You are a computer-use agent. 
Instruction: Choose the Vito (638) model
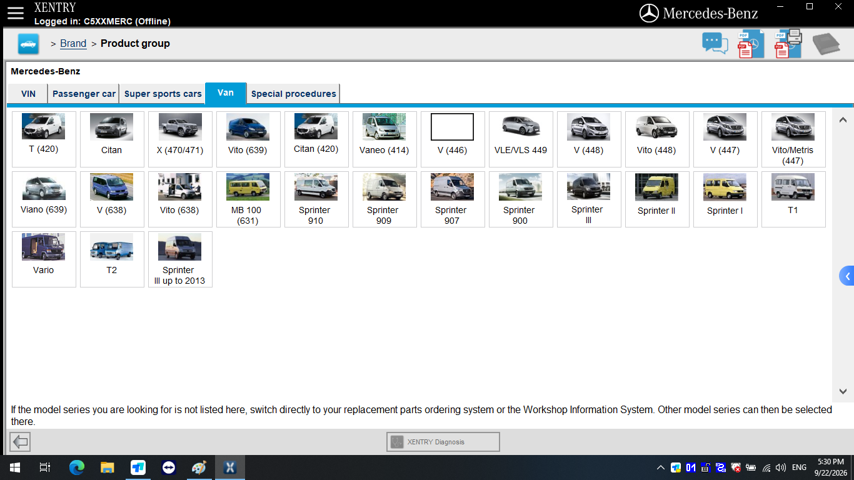[x=180, y=199]
